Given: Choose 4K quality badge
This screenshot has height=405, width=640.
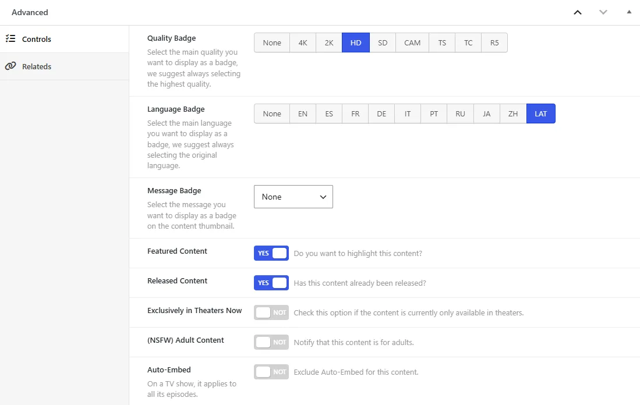Looking at the screenshot, I should [303, 43].
